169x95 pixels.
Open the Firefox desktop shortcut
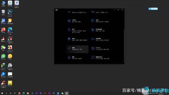point(3,30)
